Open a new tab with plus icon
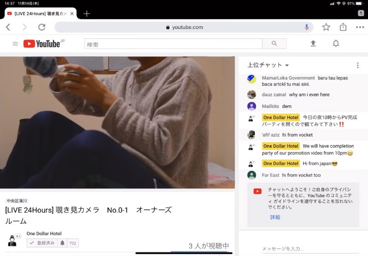Viewport: 368px width, 256px height. pos(87,13)
